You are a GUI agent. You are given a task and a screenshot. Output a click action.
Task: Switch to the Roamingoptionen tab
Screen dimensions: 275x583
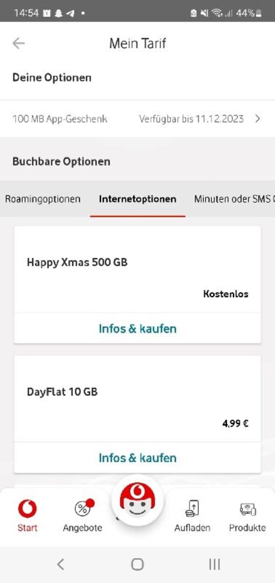point(43,199)
